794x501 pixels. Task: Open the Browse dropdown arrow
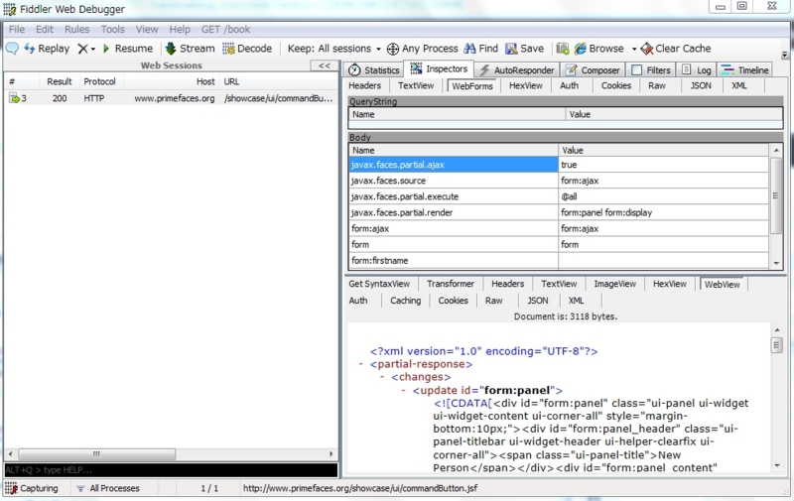coord(634,49)
